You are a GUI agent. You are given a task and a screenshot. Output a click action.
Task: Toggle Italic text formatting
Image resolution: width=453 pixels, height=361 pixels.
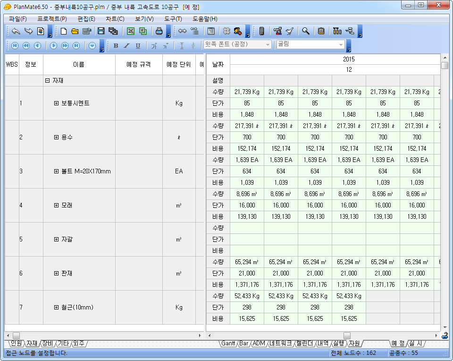[126, 45]
